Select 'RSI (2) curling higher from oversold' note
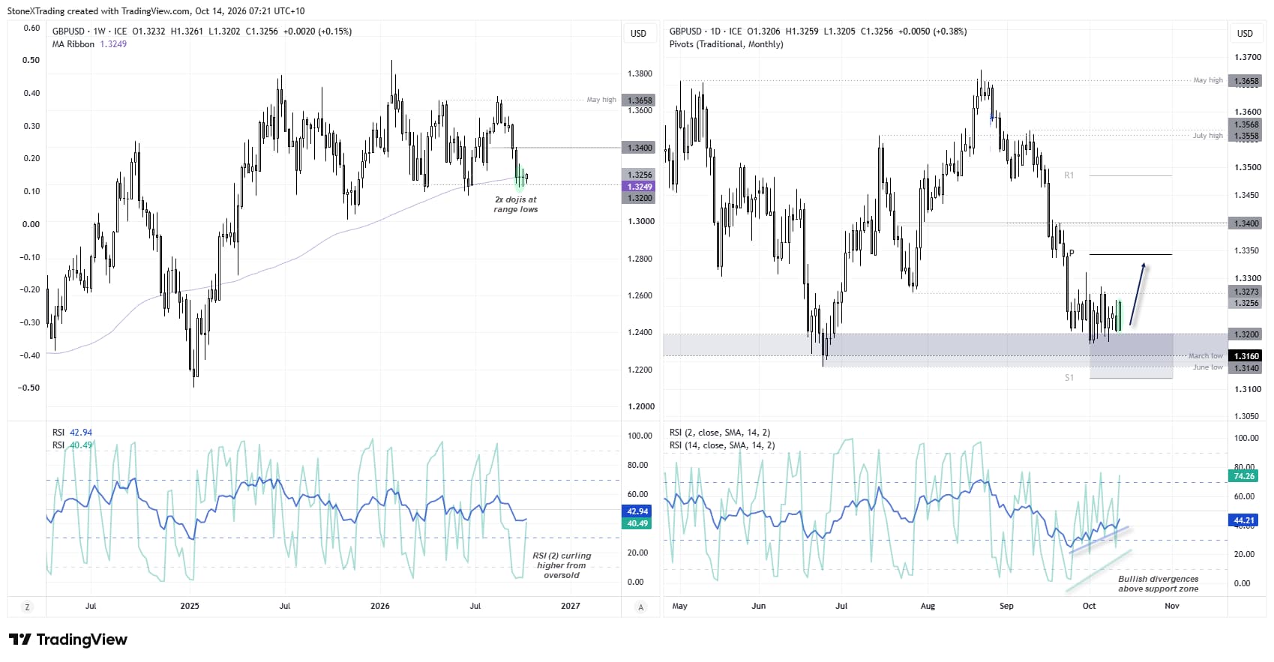This screenshot has width=1274, height=662. click(562, 565)
